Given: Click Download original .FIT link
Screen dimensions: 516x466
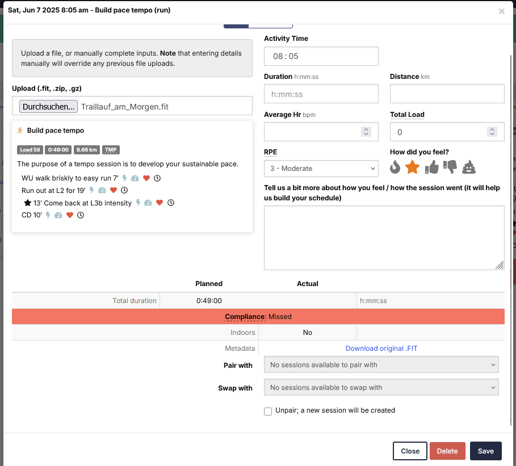Looking at the screenshot, I should click(x=381, y=348).
